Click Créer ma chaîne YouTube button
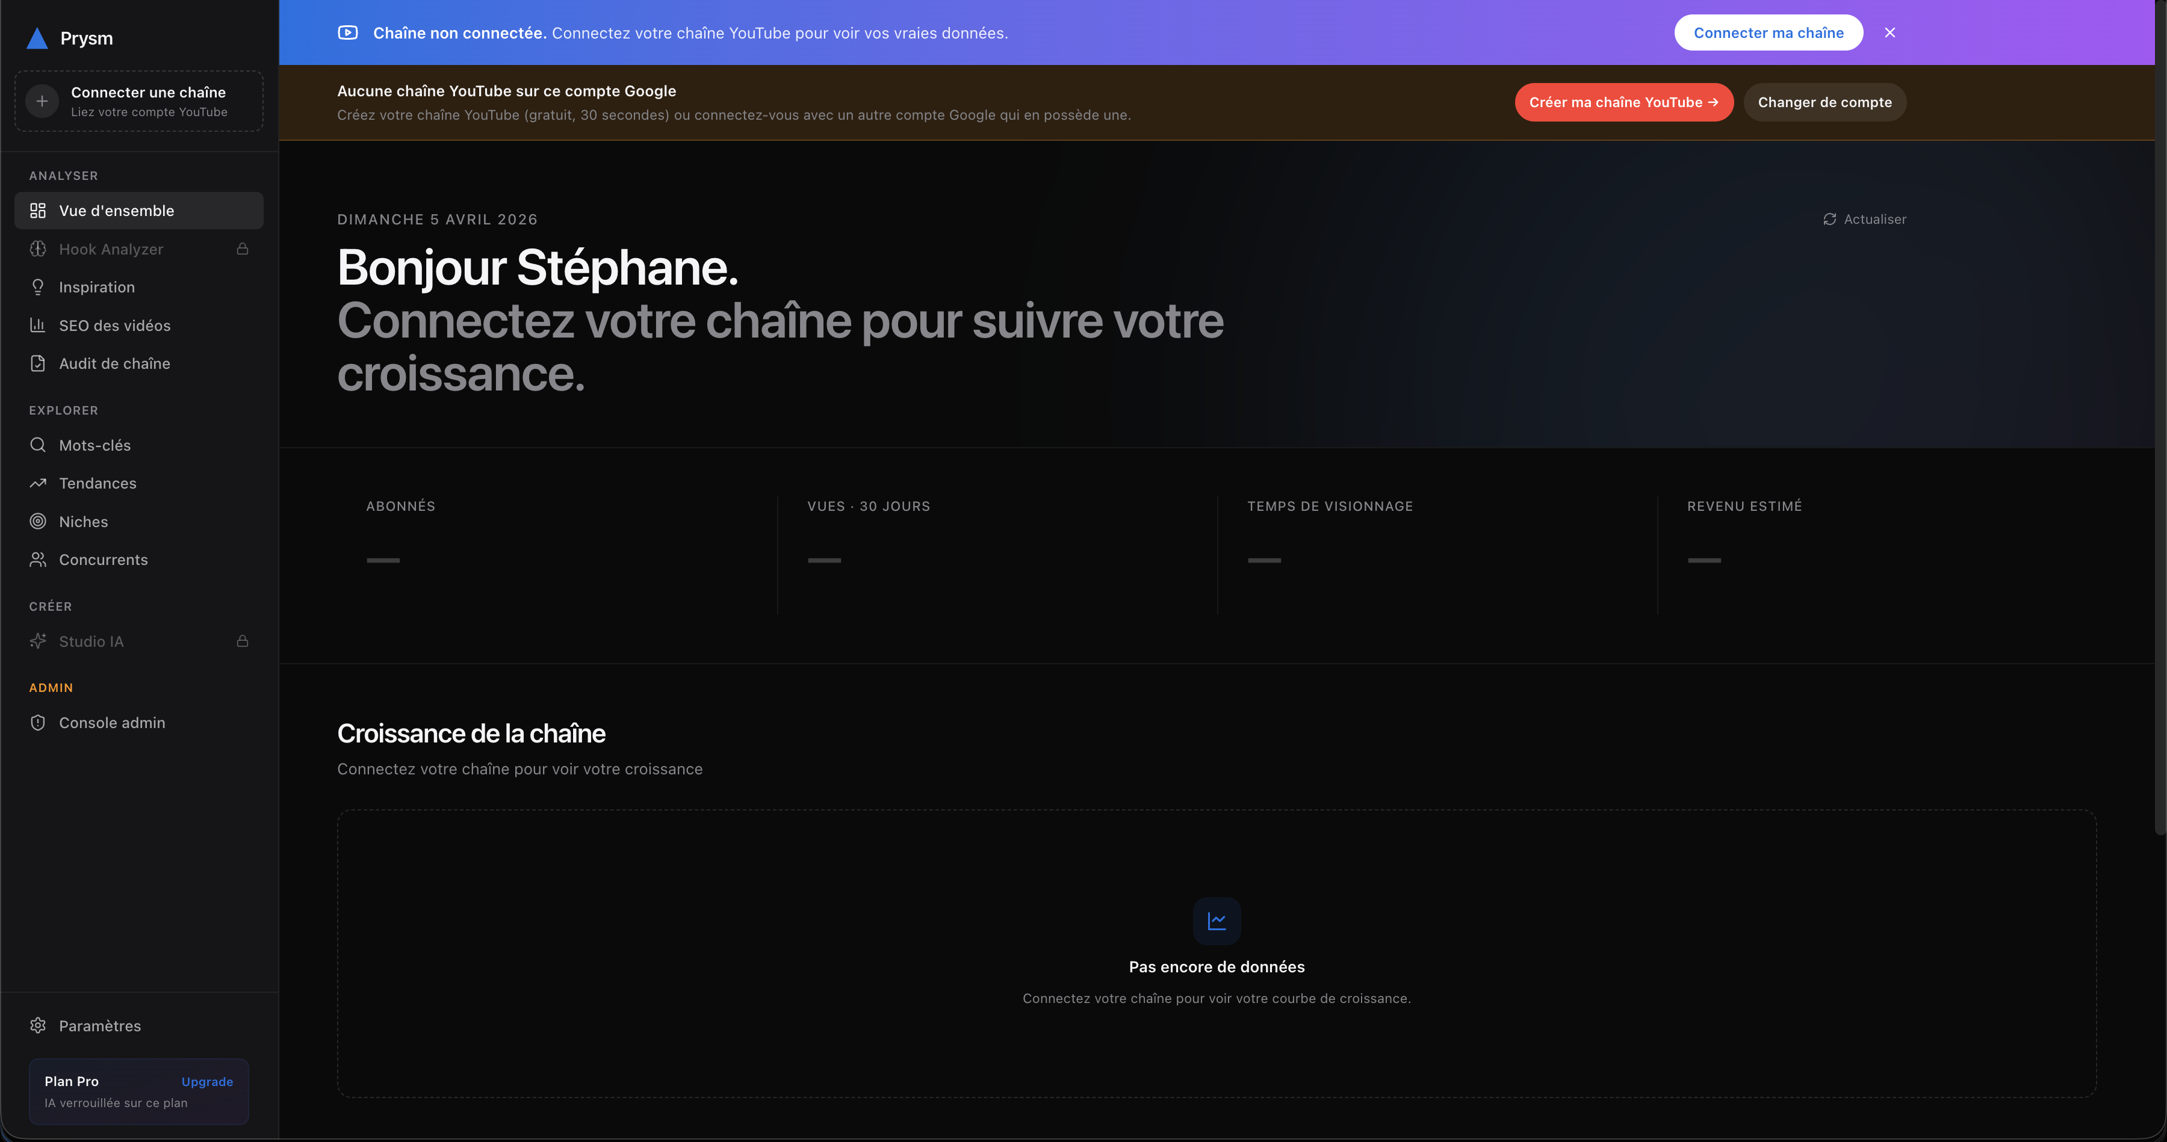2167x1142 pixels. (1623, 103)
